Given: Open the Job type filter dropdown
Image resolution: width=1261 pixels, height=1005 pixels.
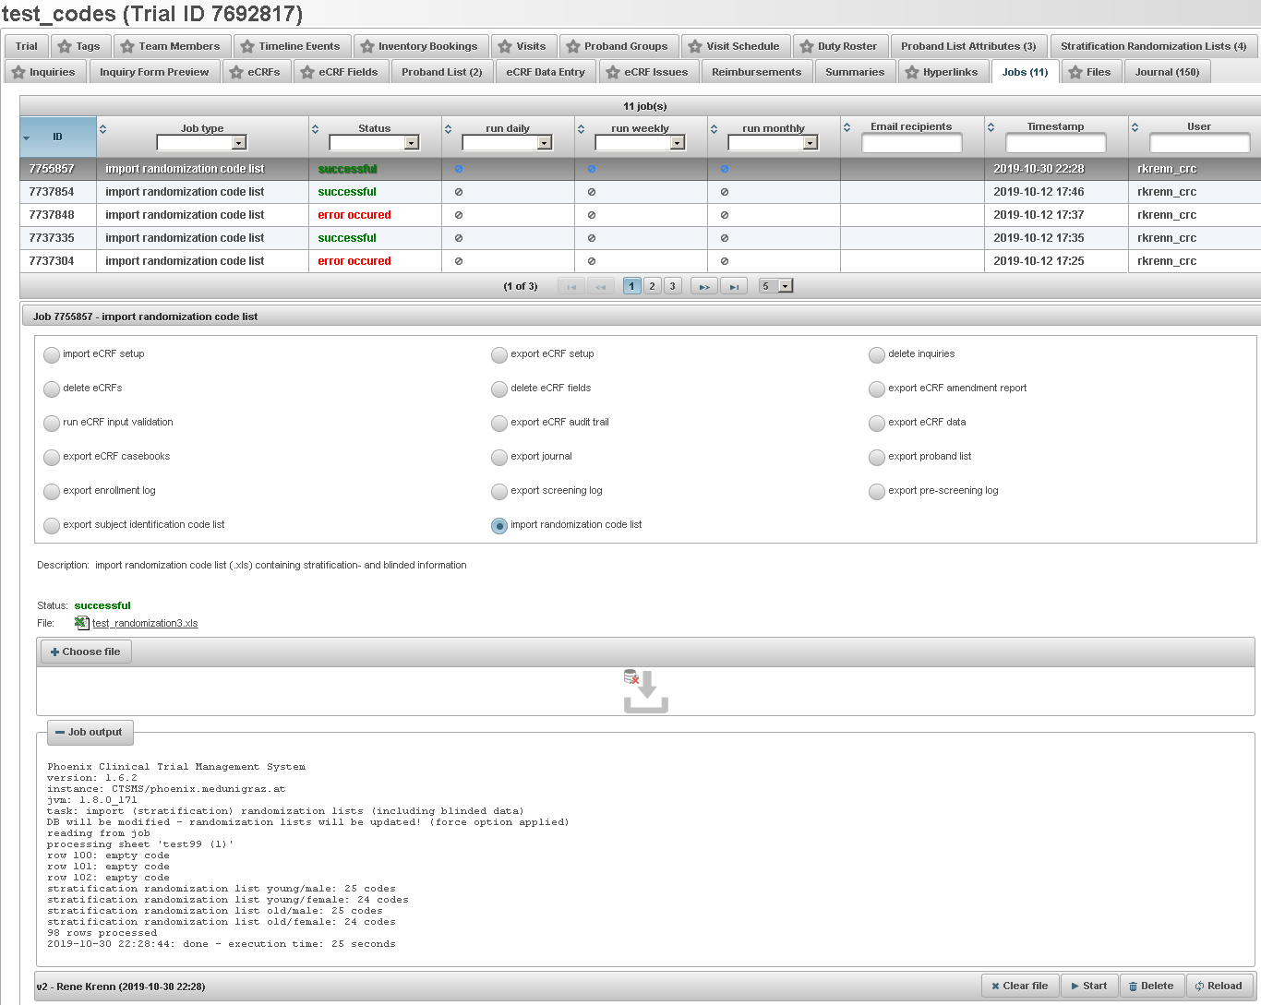Looking at the screenshot, I should pos(239,141).
